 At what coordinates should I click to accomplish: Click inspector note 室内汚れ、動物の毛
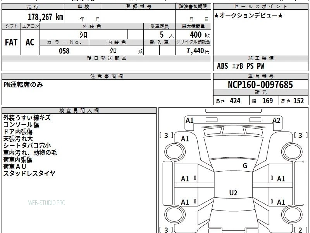[30, 153]
